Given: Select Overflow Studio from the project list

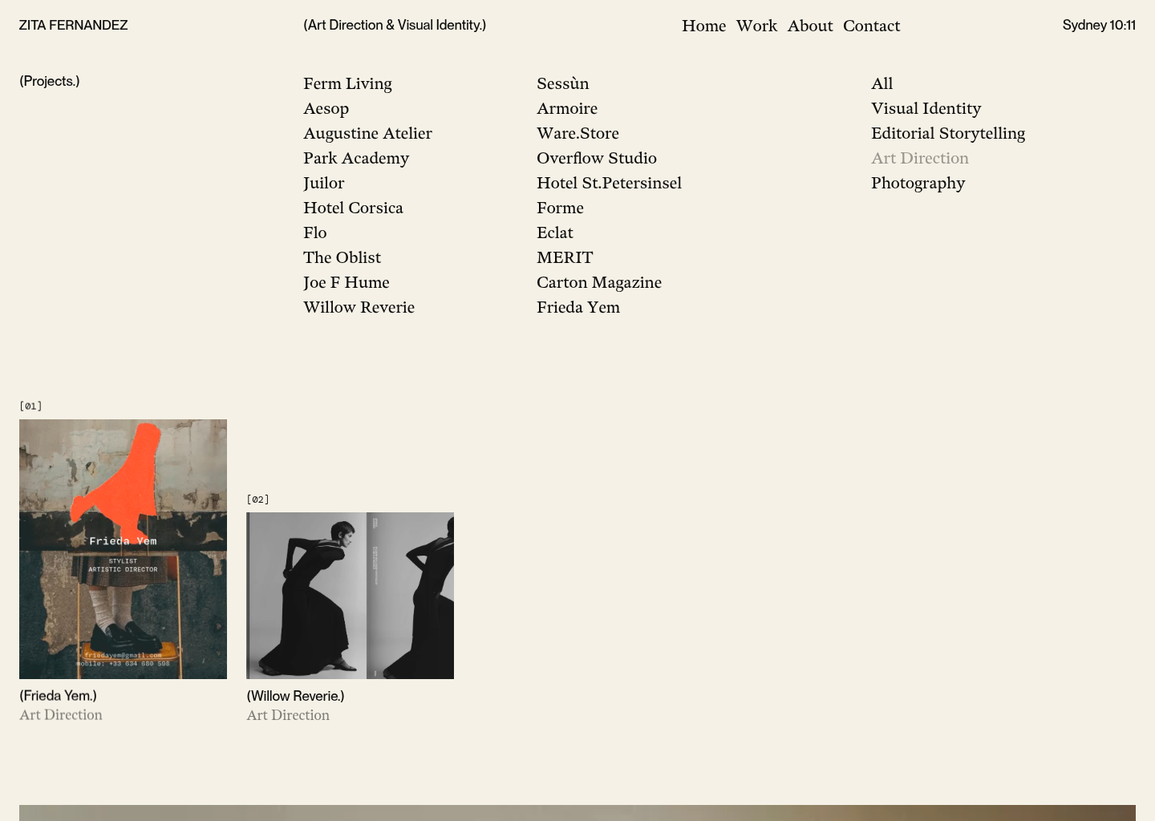Looking at the screenshot, I should click(596, 158).
